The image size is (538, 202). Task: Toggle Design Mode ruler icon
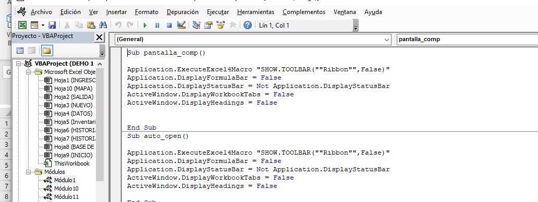181,25
